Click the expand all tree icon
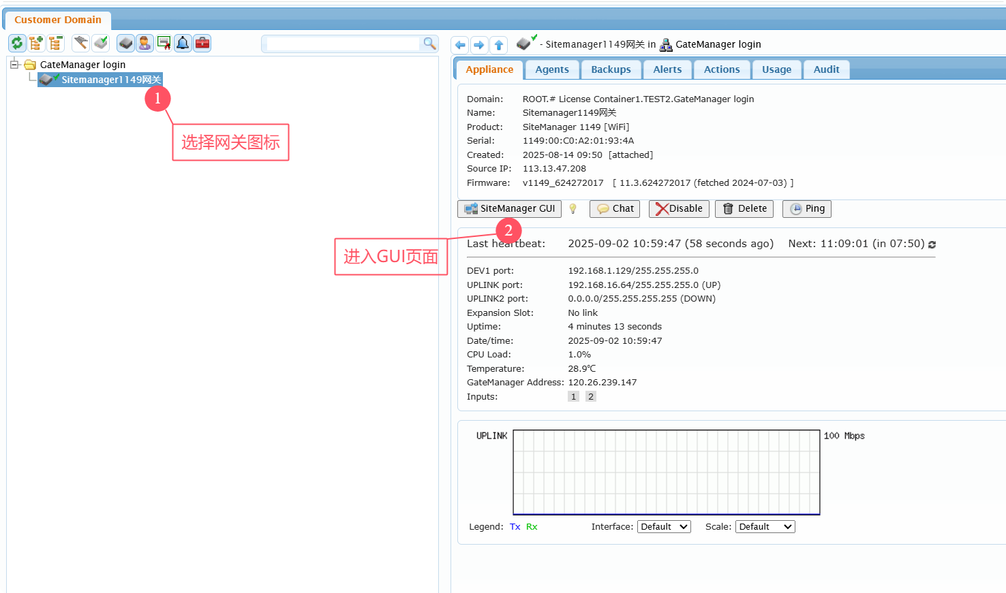 [36, 44]
